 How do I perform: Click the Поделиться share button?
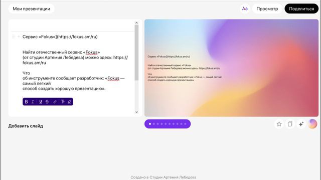tap(301, 9)
